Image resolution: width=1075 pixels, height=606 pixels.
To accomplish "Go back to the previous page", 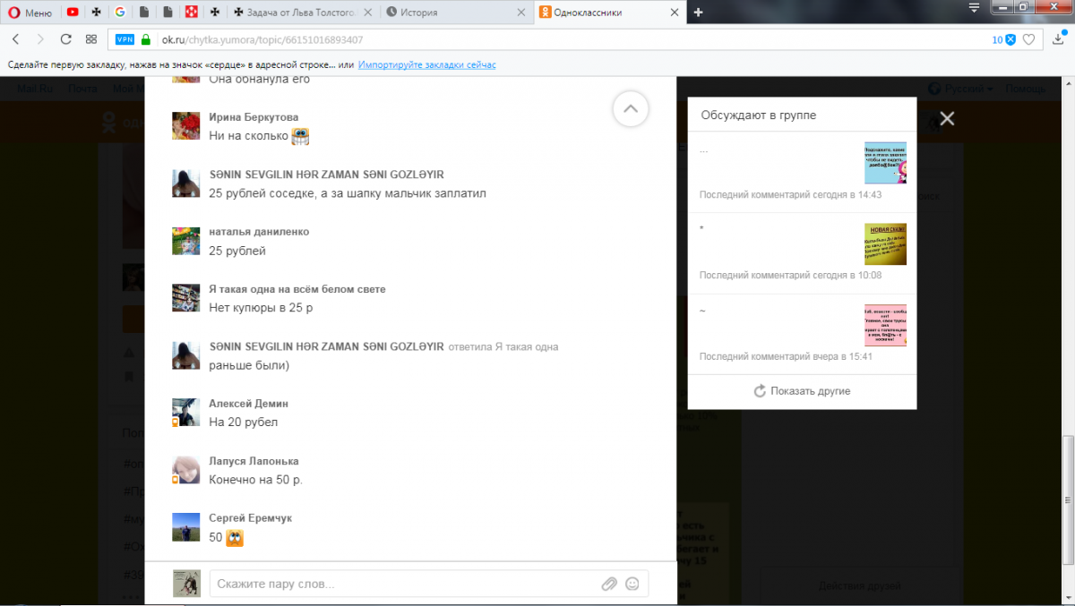I will pos(16,39).
